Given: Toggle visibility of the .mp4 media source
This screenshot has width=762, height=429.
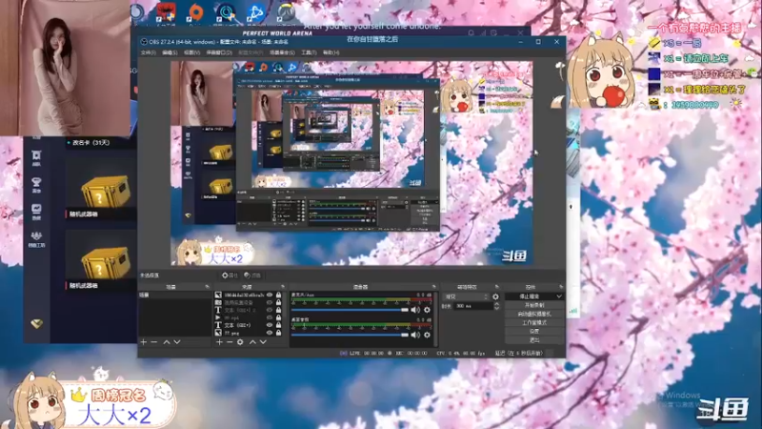Looking at the screenshot, I should tap(270, 317).
